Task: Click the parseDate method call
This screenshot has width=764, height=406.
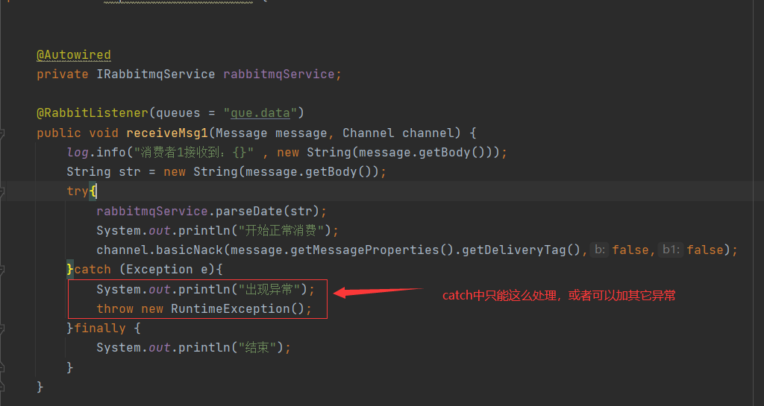Action: pyautogui.click(x=249, y=212)
